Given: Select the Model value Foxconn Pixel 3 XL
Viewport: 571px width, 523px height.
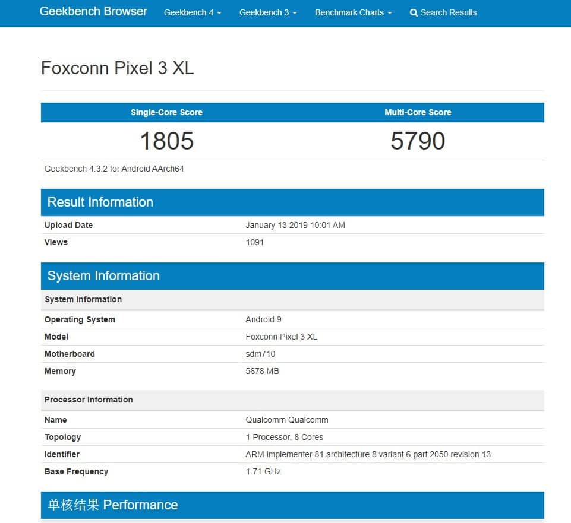Looking at the screenshot, I should [x=282, y=337].
